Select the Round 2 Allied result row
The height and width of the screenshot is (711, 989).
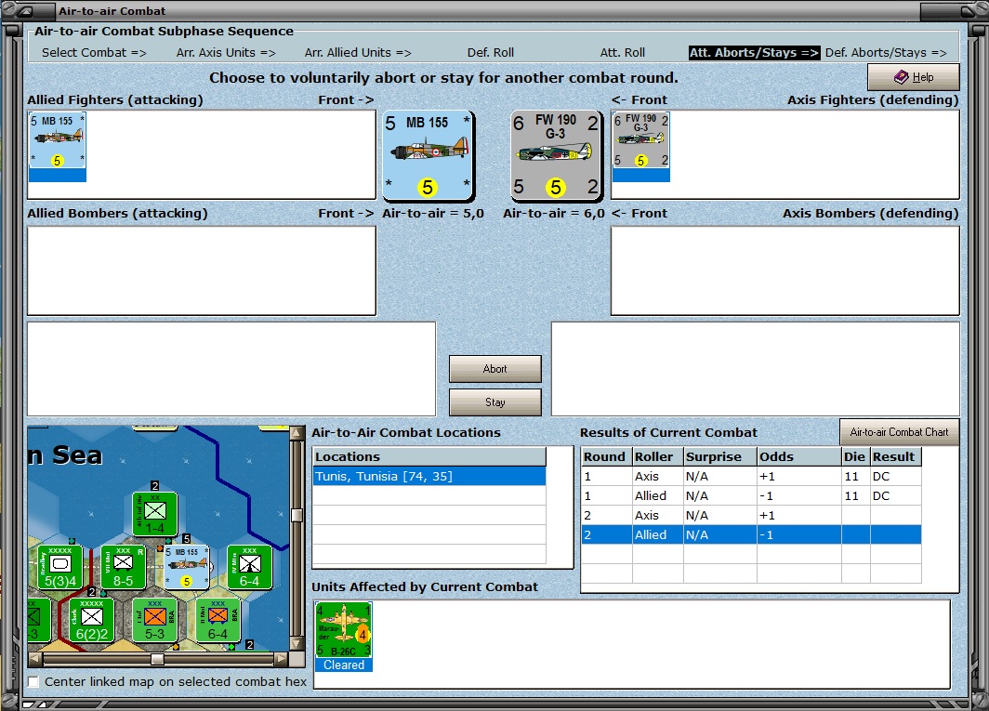click(751, 535)
